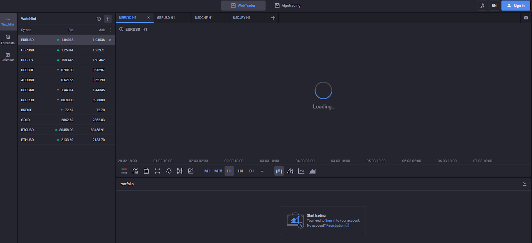Select area chart type
The height and width of the screenshot is (243, 532).
click(313, 171)
